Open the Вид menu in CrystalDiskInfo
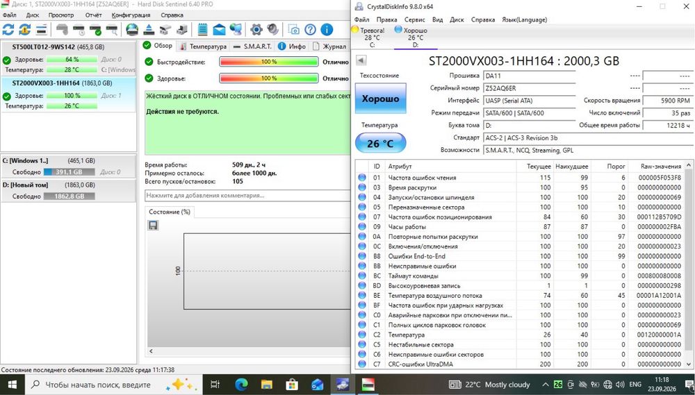 437,19
